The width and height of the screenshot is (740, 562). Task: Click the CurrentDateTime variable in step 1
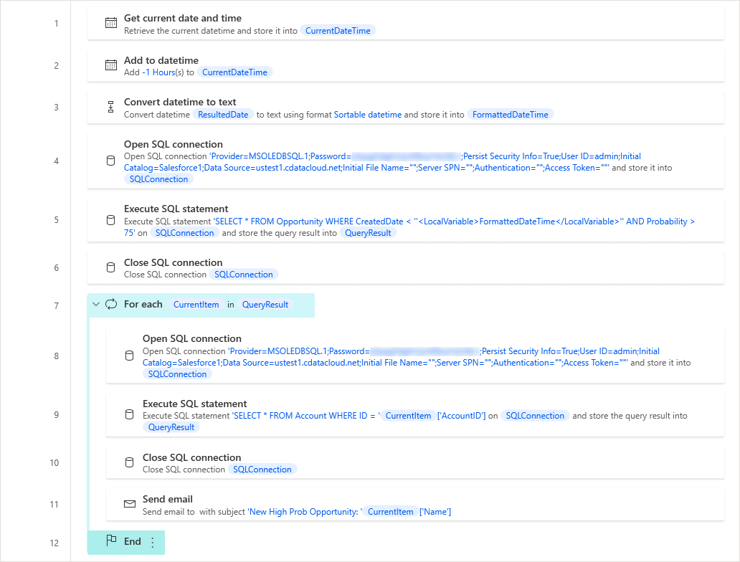click(x=338, y=31)
